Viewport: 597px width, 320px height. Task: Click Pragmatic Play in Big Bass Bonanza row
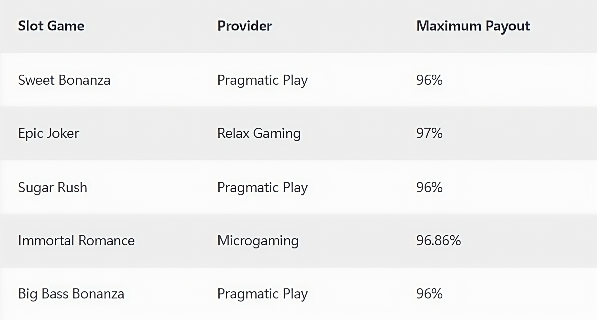point(262,294)
